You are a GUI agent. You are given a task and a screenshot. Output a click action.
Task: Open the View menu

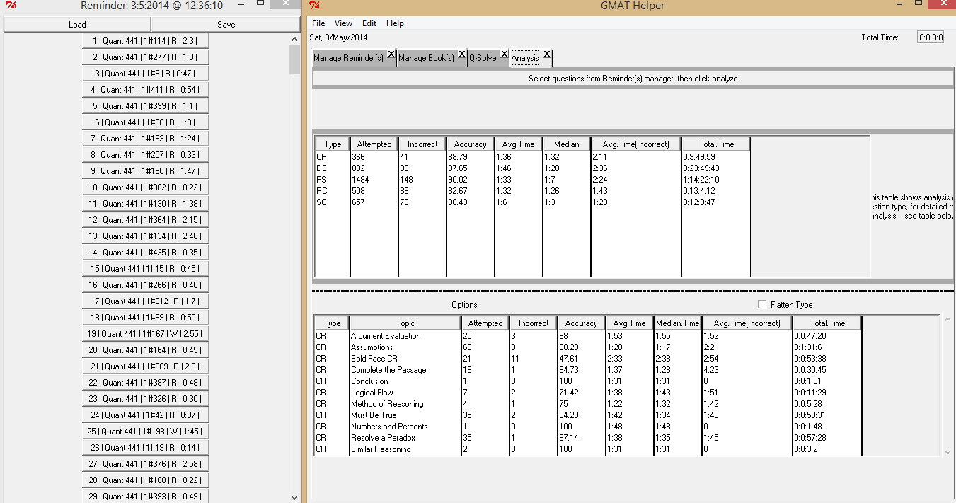343,23
